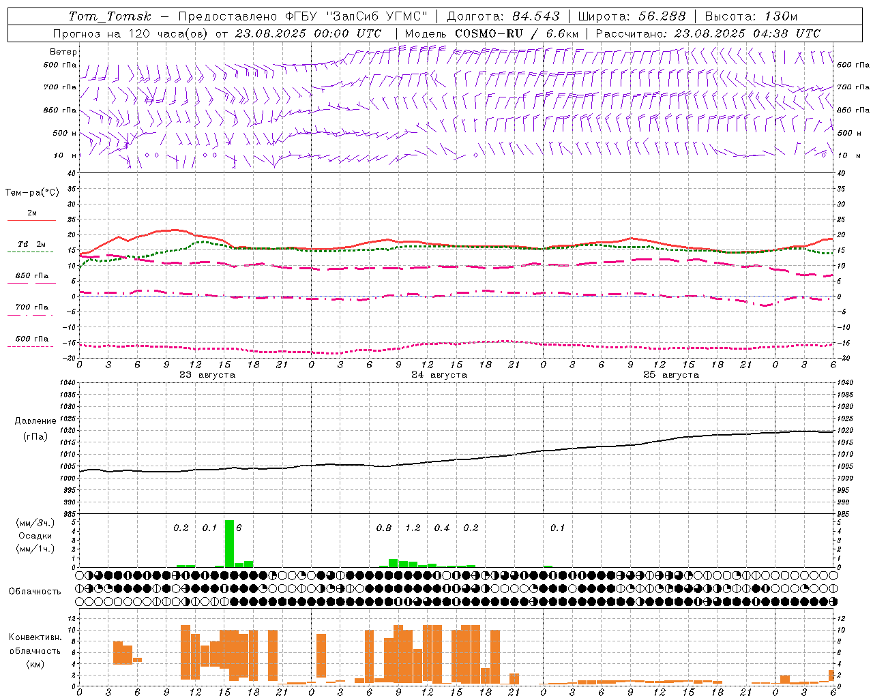Click the 700 гПа temperature legend entry

click(31, 309)
